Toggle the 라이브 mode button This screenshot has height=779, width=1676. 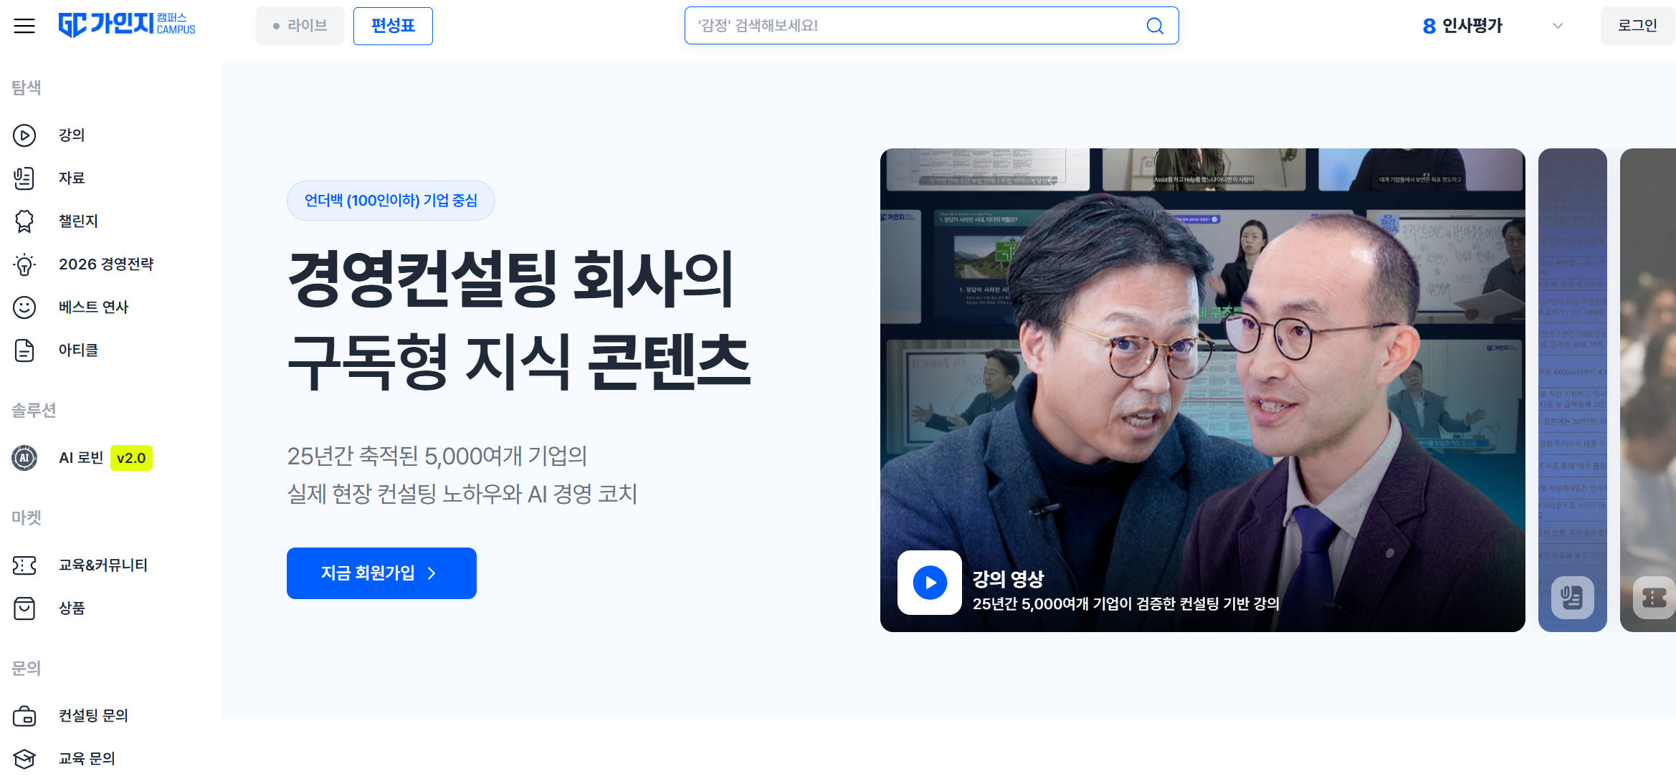[x=300, y=26]
